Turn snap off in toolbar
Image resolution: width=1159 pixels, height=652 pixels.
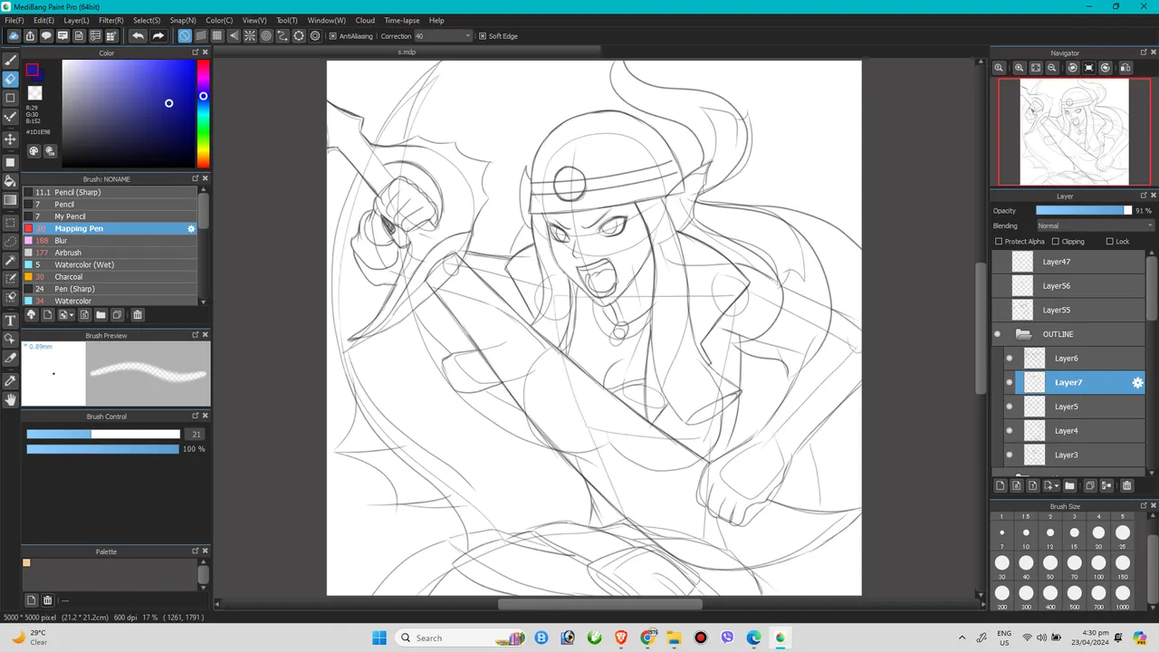(185, 36)
